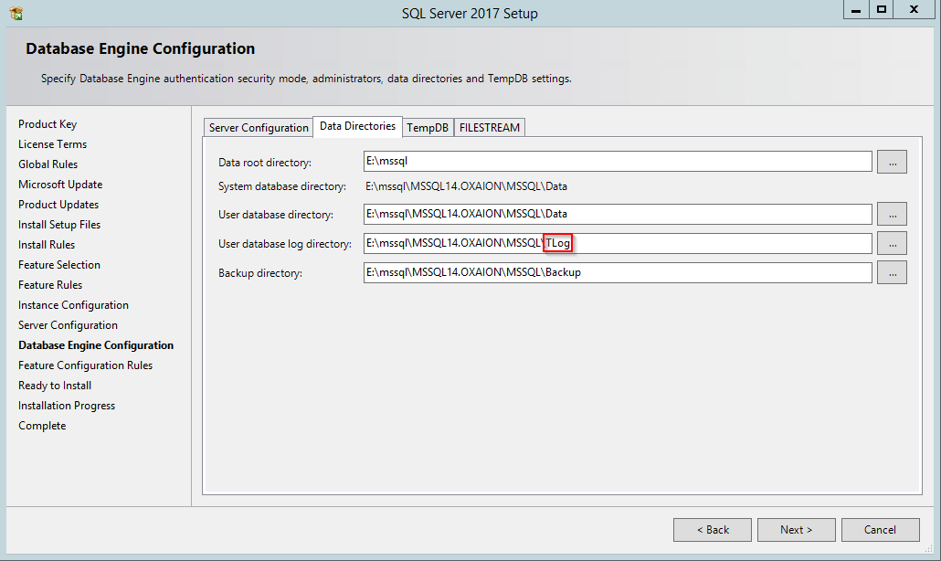This screenshot has width=941, height=561.
Task: Select Feature Configuration Rules step
Action: click(x=85, y=365)
